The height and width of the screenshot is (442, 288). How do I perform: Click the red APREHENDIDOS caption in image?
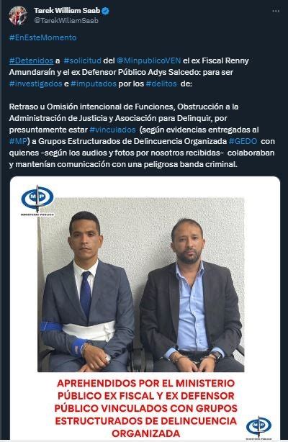(x=146, y=408)
